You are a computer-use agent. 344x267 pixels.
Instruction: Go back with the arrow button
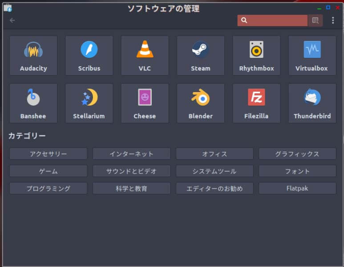(x=12, y=20)
